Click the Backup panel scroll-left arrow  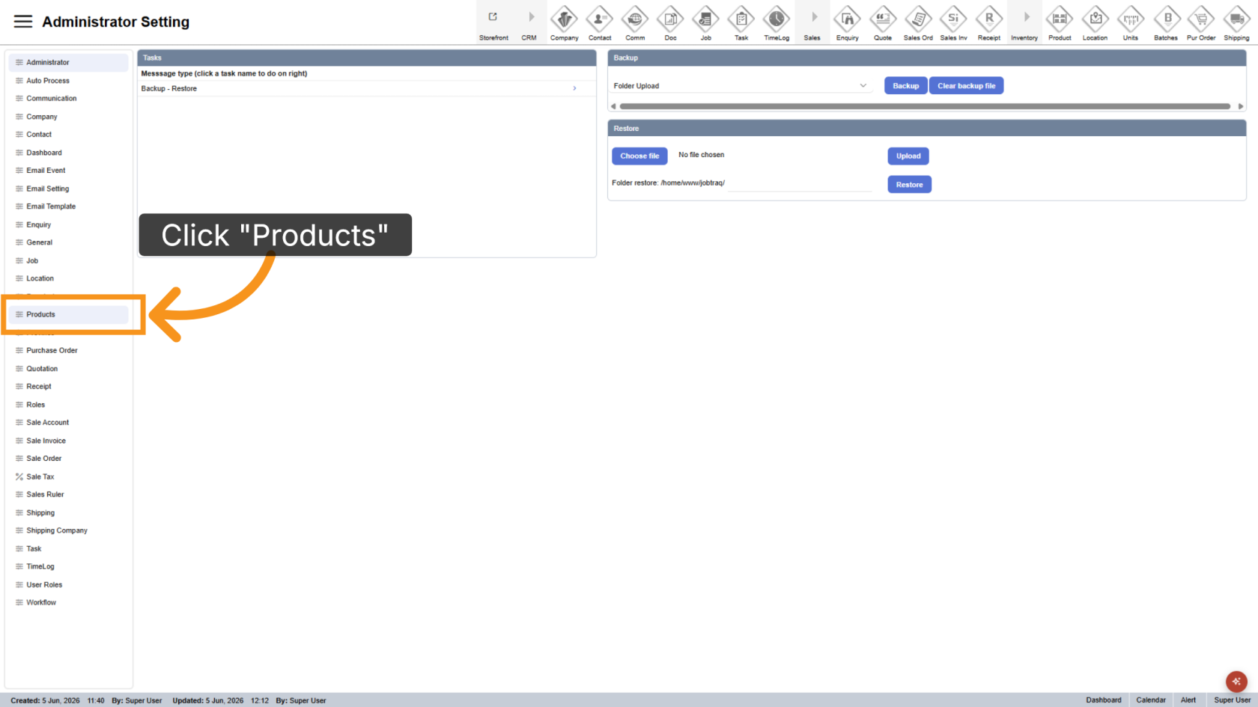tap(613, 106)
